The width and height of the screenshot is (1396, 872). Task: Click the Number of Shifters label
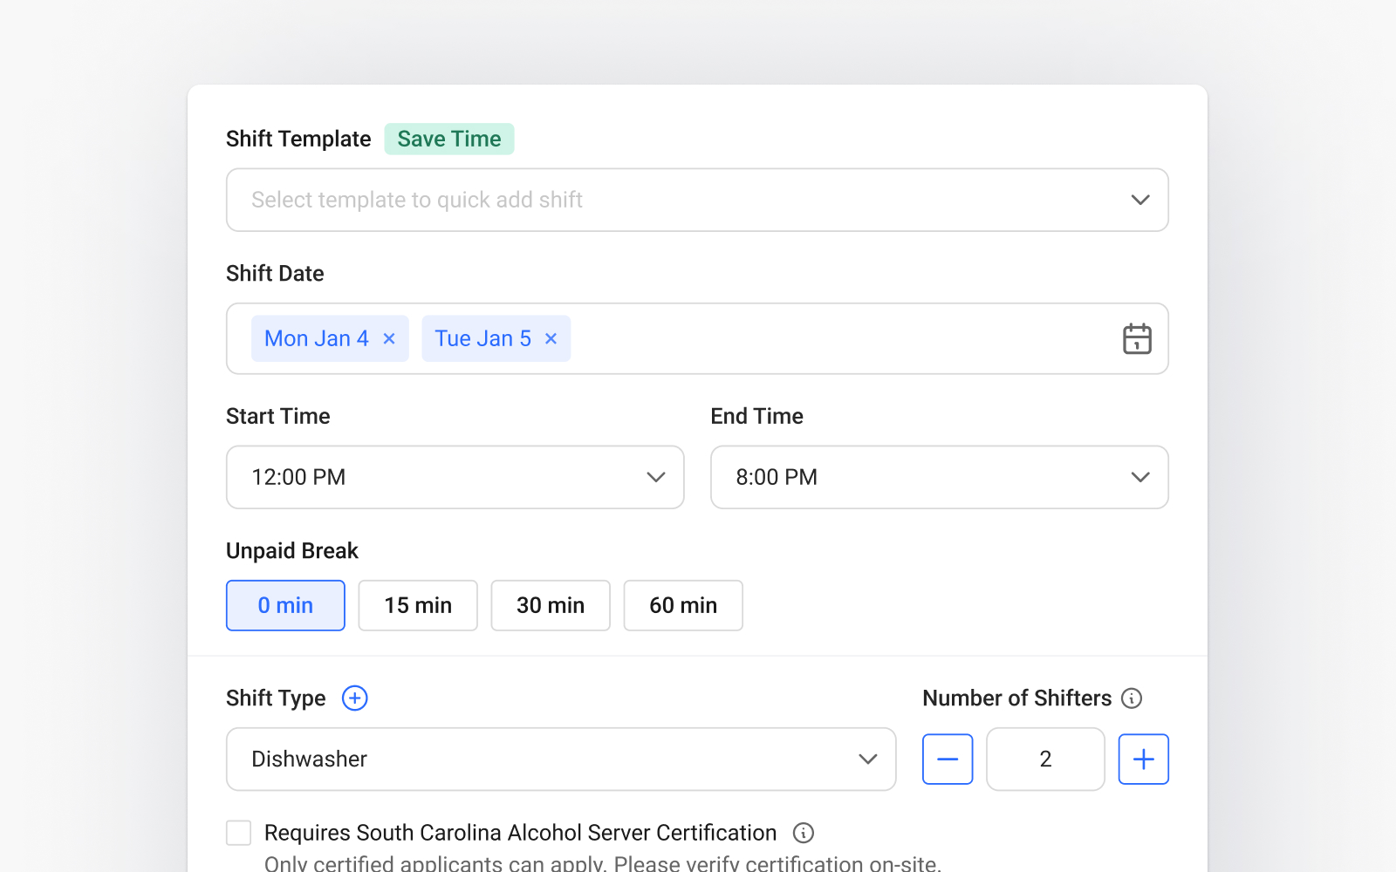tap(1017, 698)
